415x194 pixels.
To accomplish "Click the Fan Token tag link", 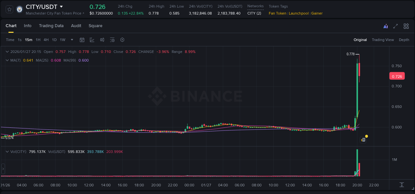I will (x=277, y=13).
